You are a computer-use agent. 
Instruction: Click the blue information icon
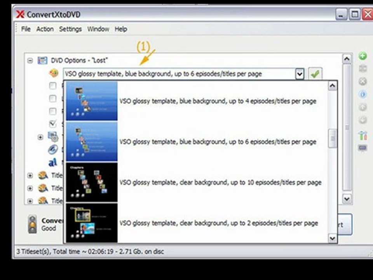click(363, 94)
